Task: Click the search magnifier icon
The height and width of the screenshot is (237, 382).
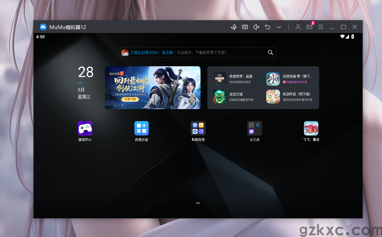Action: (270, 52)
